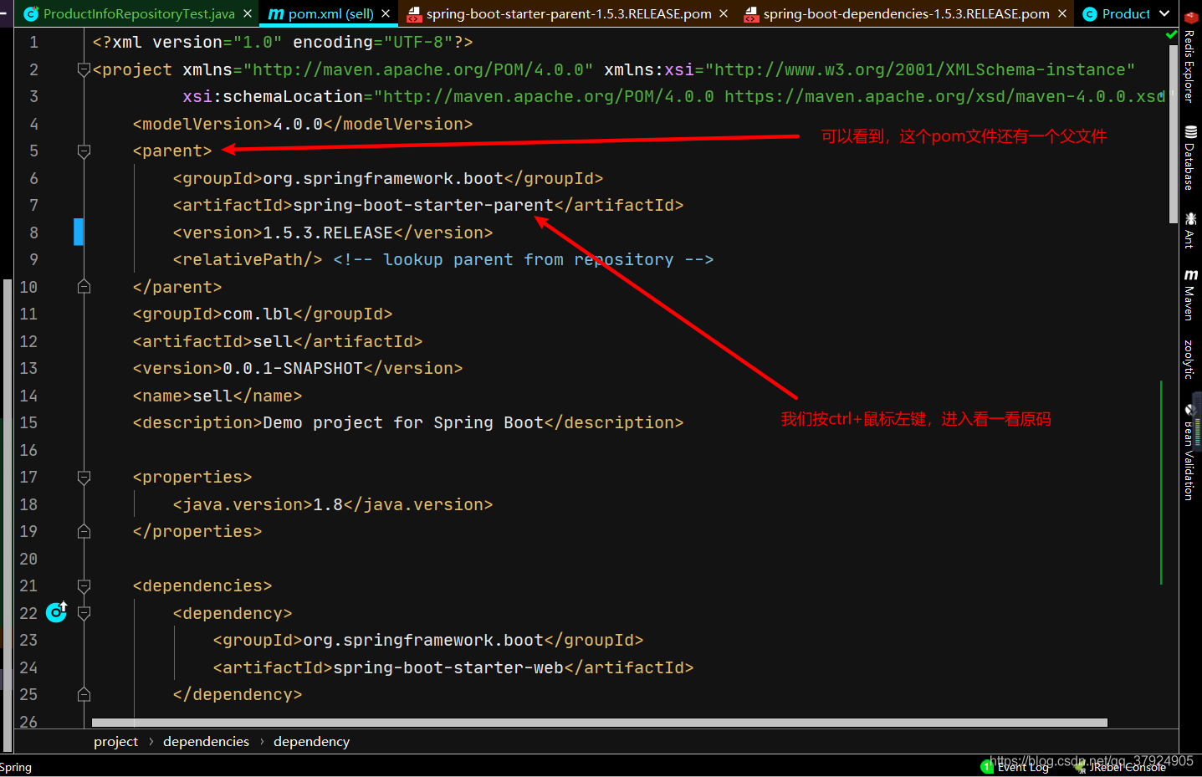
Task: Click the 0.0.1-SNAPSHOT version value
Action: click(293, 369)
